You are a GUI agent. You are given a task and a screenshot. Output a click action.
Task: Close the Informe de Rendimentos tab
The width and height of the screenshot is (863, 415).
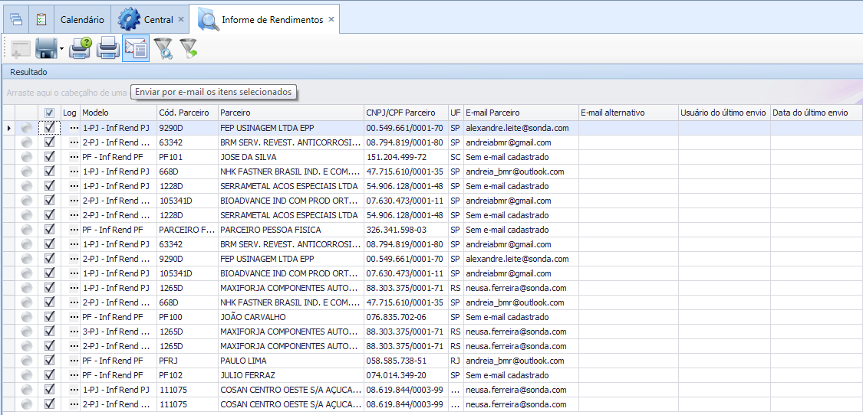331,19
